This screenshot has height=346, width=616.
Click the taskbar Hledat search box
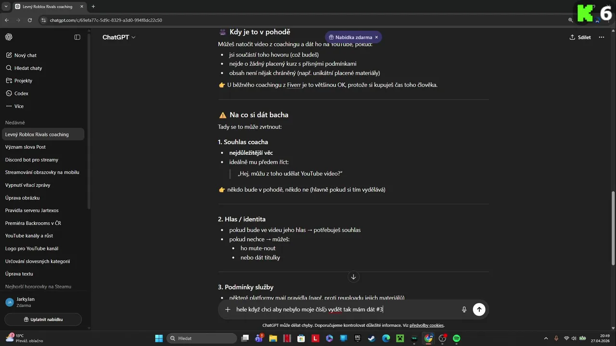[201, 338]
